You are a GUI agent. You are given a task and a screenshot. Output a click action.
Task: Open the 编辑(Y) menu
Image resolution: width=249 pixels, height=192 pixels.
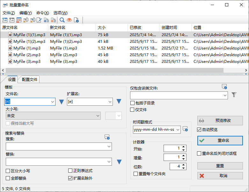pyautogui.click(x=26, y=13)
